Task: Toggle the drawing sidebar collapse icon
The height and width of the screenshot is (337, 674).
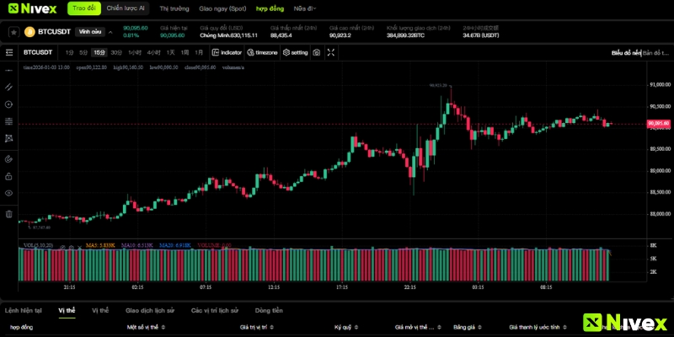Action: pos(8,52)
